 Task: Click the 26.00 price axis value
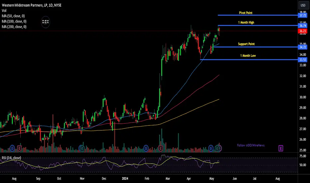[x=303, y=139]
